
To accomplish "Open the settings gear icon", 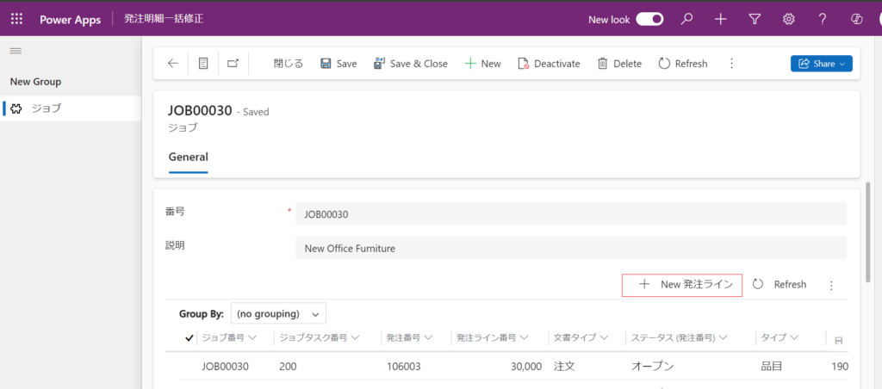I will point(788,19).
